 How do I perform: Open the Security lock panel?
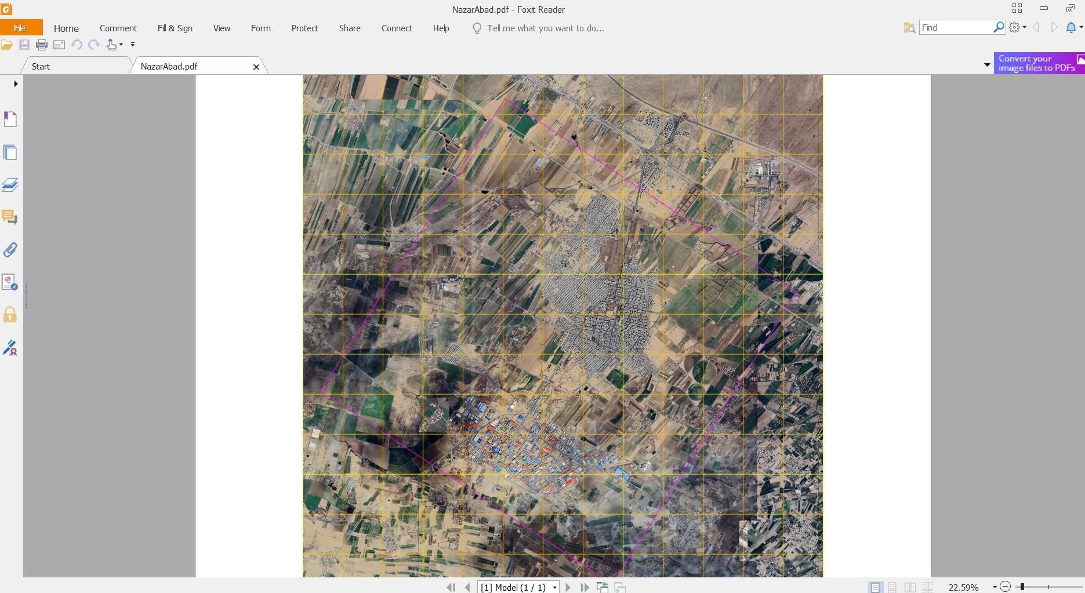10,315
